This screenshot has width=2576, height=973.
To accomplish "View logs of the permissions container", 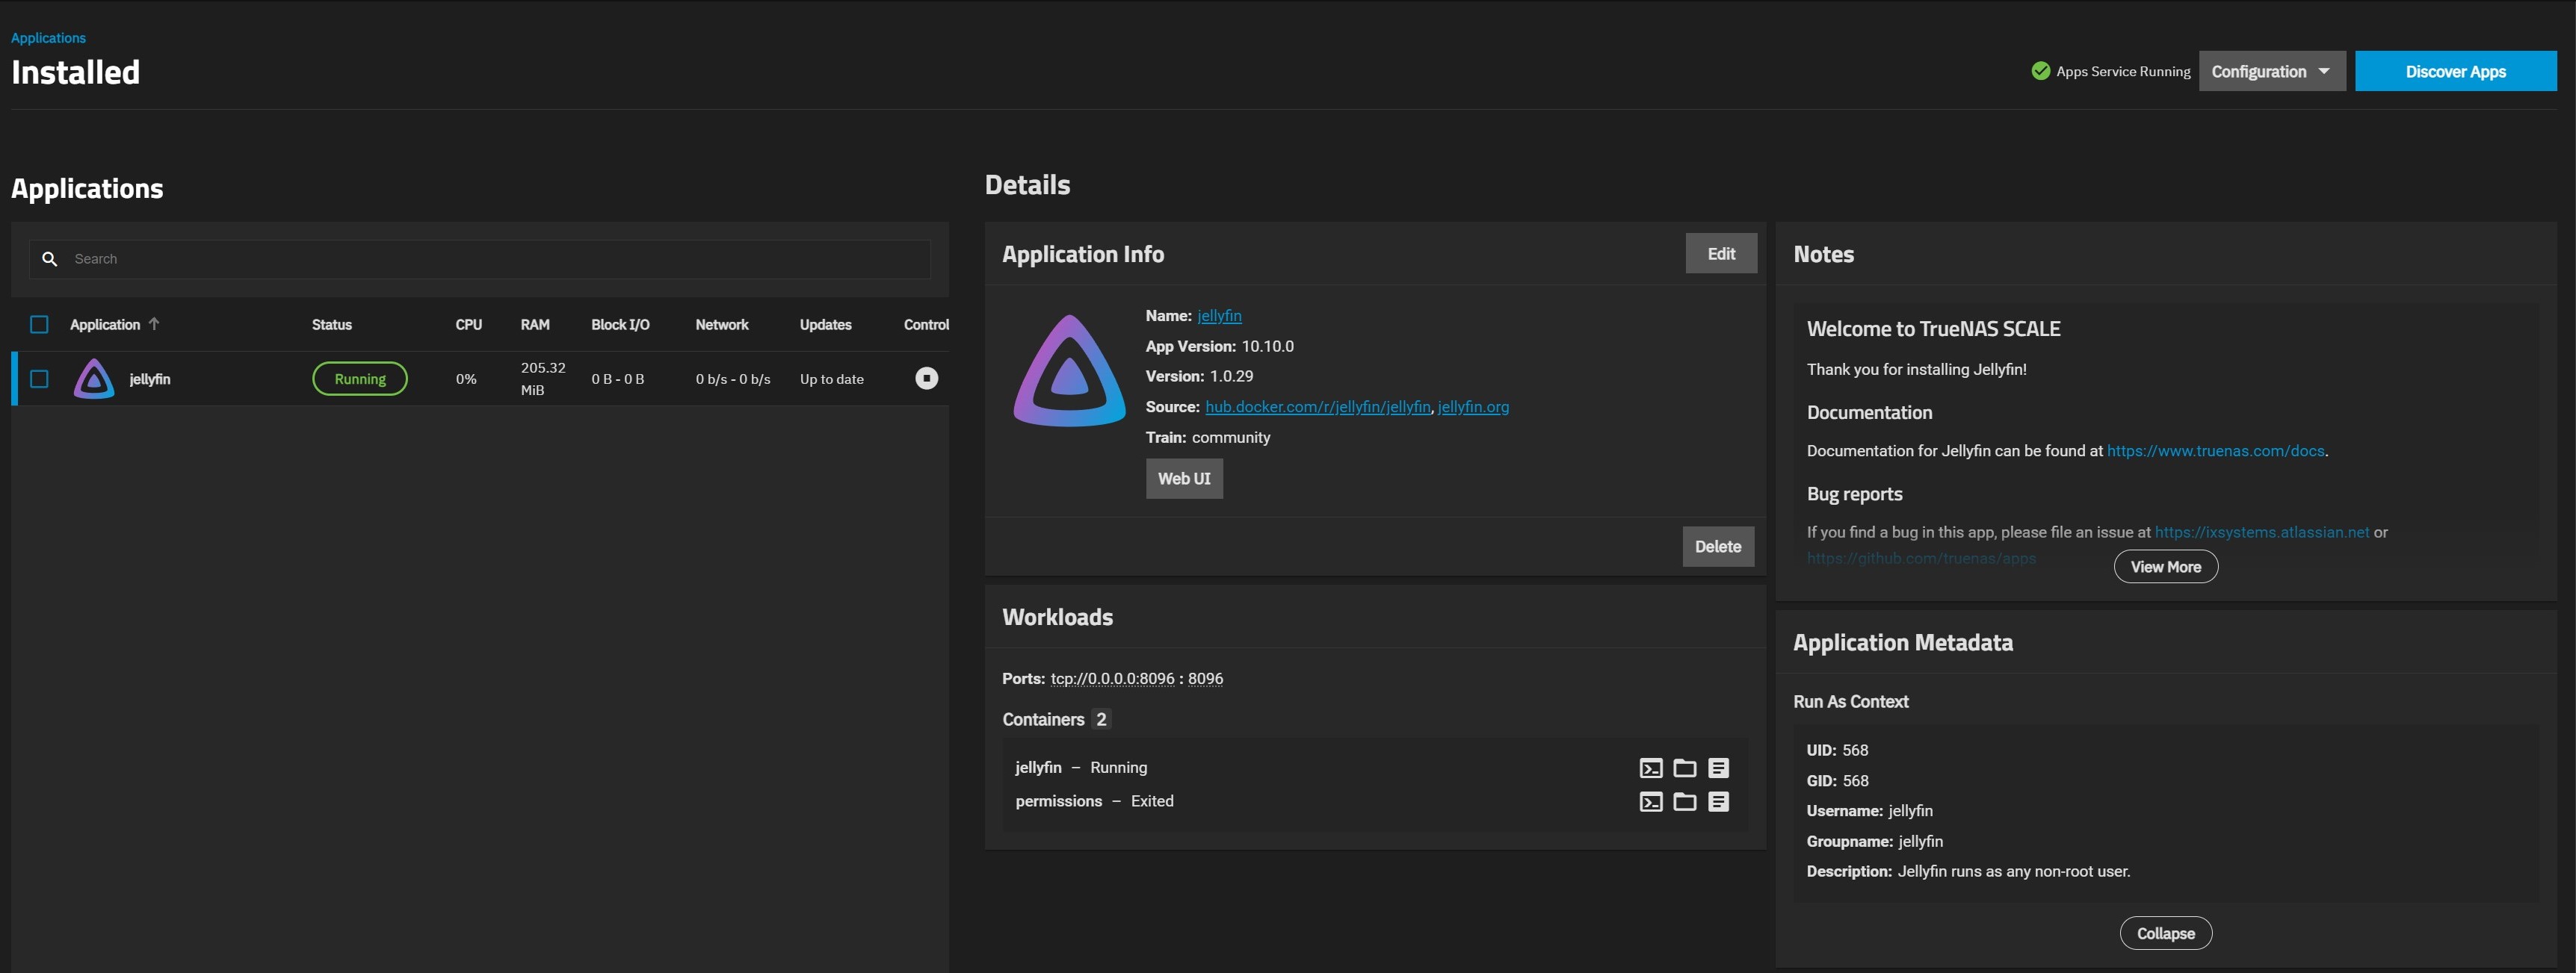I will 1719,801.
